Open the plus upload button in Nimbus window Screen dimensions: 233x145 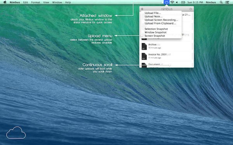142,9
